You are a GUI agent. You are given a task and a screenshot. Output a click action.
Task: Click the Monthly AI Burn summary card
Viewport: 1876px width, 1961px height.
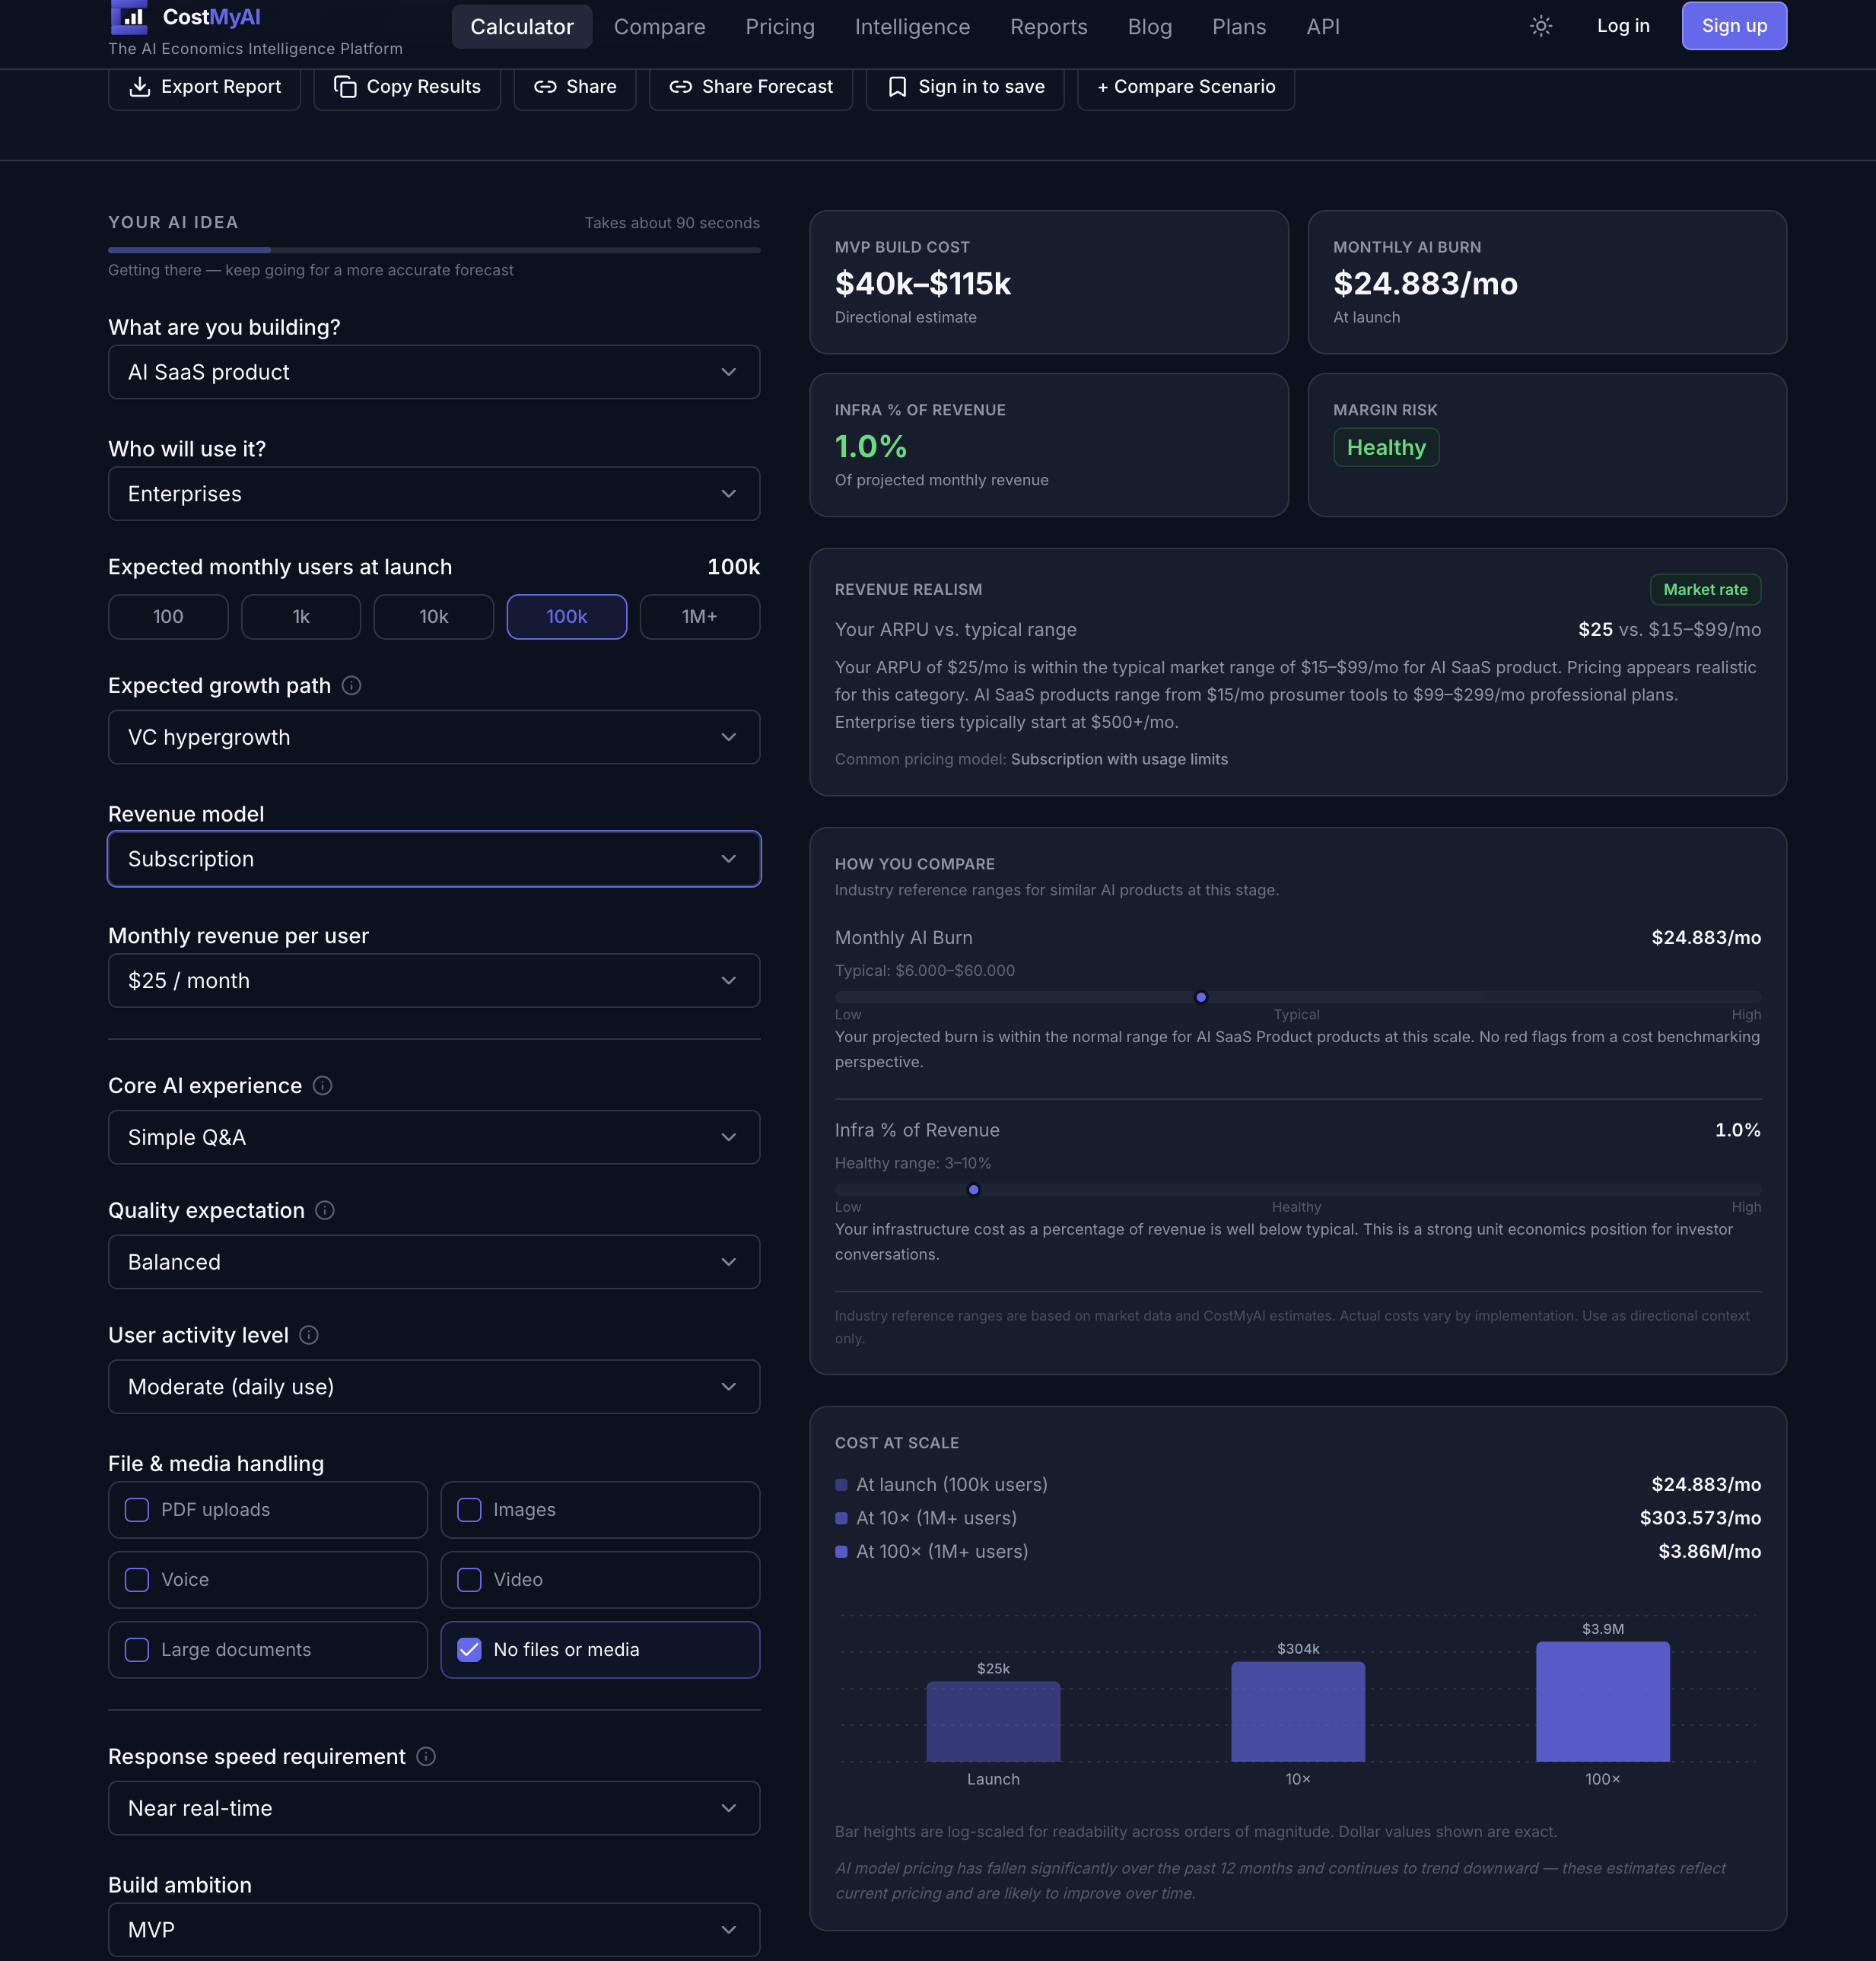click(1547, 282)
